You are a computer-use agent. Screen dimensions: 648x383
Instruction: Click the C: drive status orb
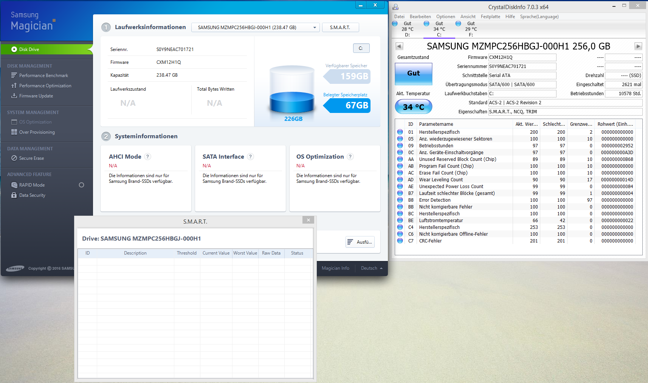point(426,23)
